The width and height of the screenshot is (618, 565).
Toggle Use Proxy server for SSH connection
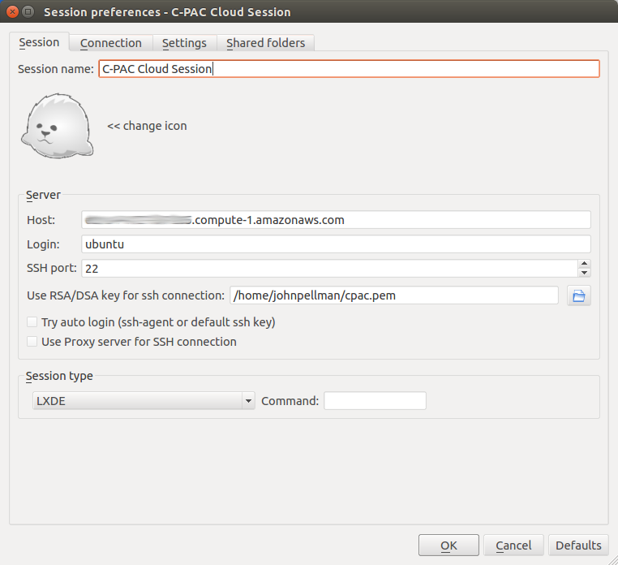click(x=32, y=342)
